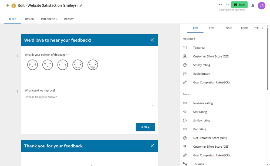
Task: Choose the neutral middle smiley
Action: pyautogui.click(x=63, y=65)
